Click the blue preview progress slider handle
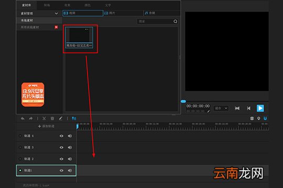Viewport: 283px width, 188px height. click(183, 101)
